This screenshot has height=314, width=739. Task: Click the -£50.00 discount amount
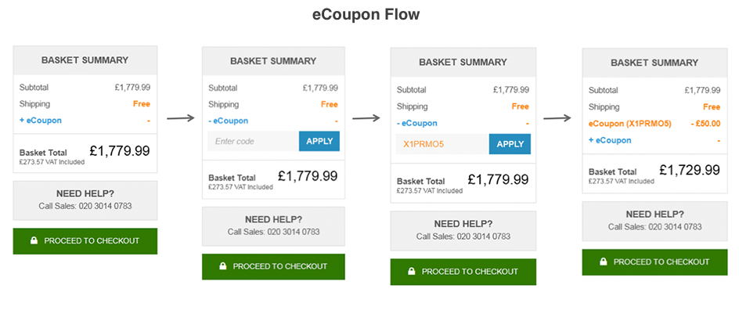point(705,124)
